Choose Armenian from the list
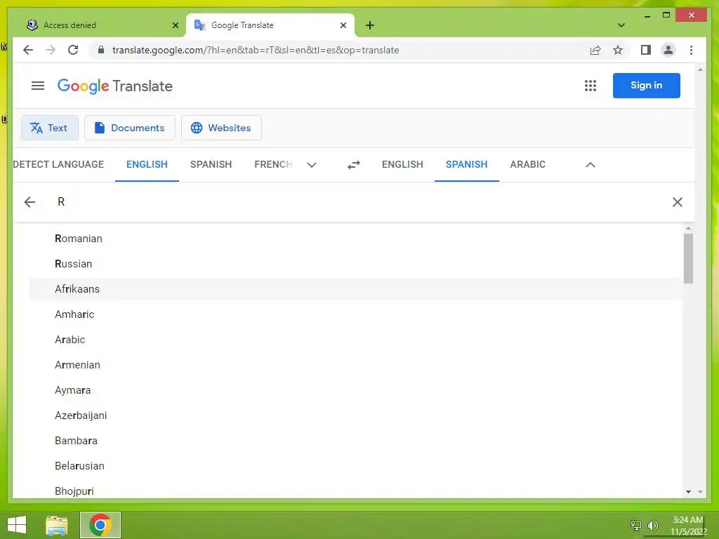719x539 pixels. (356, 365)
